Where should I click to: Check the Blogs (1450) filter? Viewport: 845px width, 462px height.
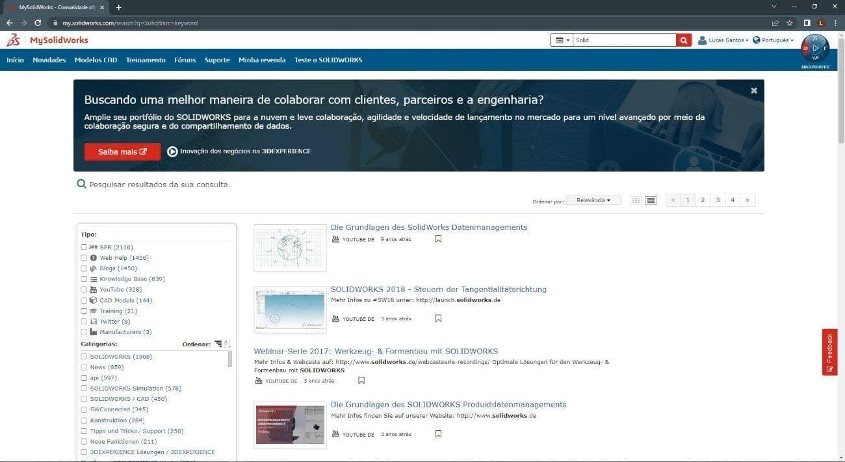[84, 268]
